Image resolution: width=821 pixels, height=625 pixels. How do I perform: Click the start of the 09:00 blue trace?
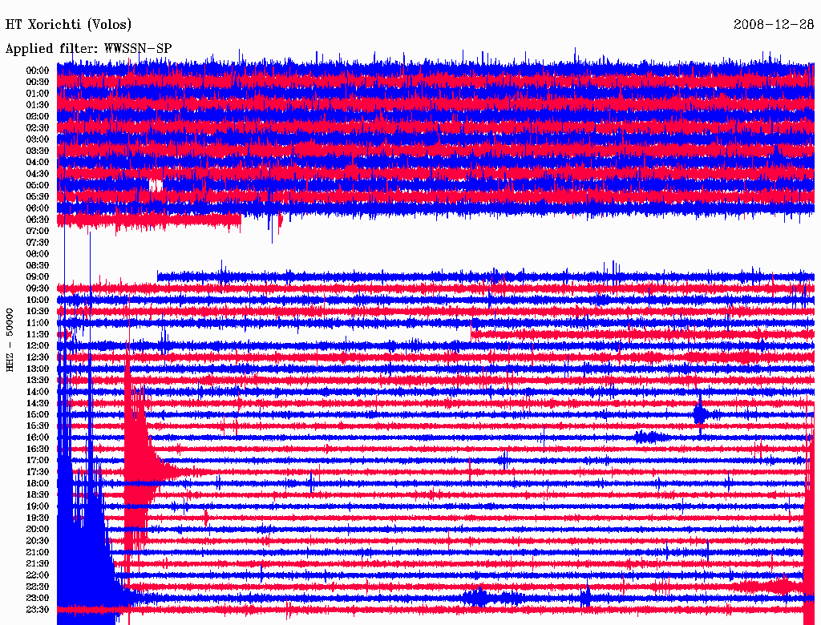coord(159,276)
